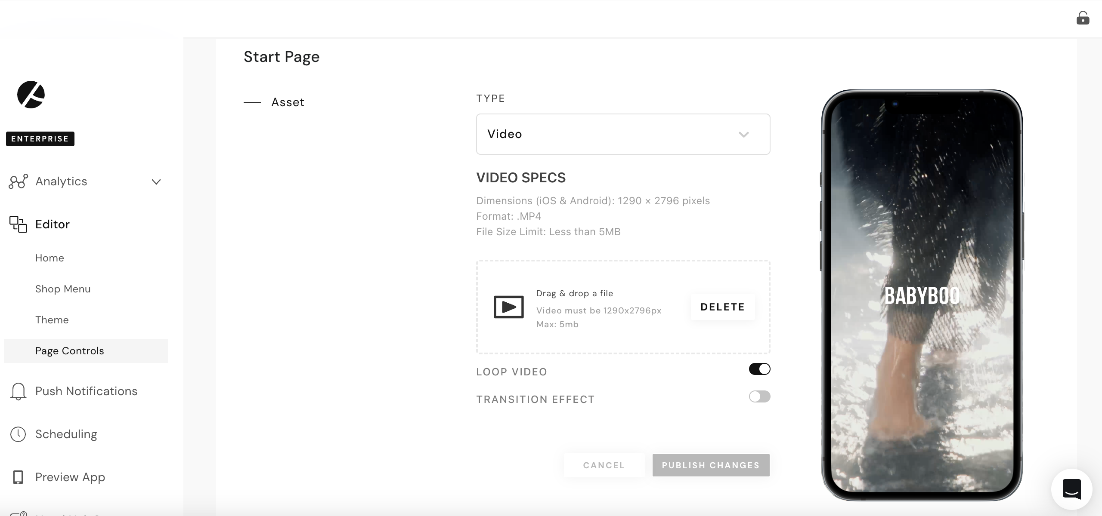1102x516 pixels.
Task: Click 'File Size Limit: Less than 5MB' text
Action: click(x=548, y=232)
